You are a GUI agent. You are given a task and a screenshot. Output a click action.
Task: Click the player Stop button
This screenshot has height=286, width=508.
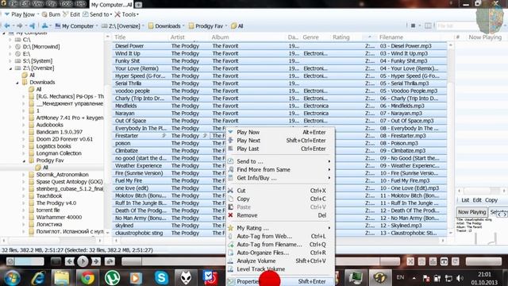click(x=56, y=261)
